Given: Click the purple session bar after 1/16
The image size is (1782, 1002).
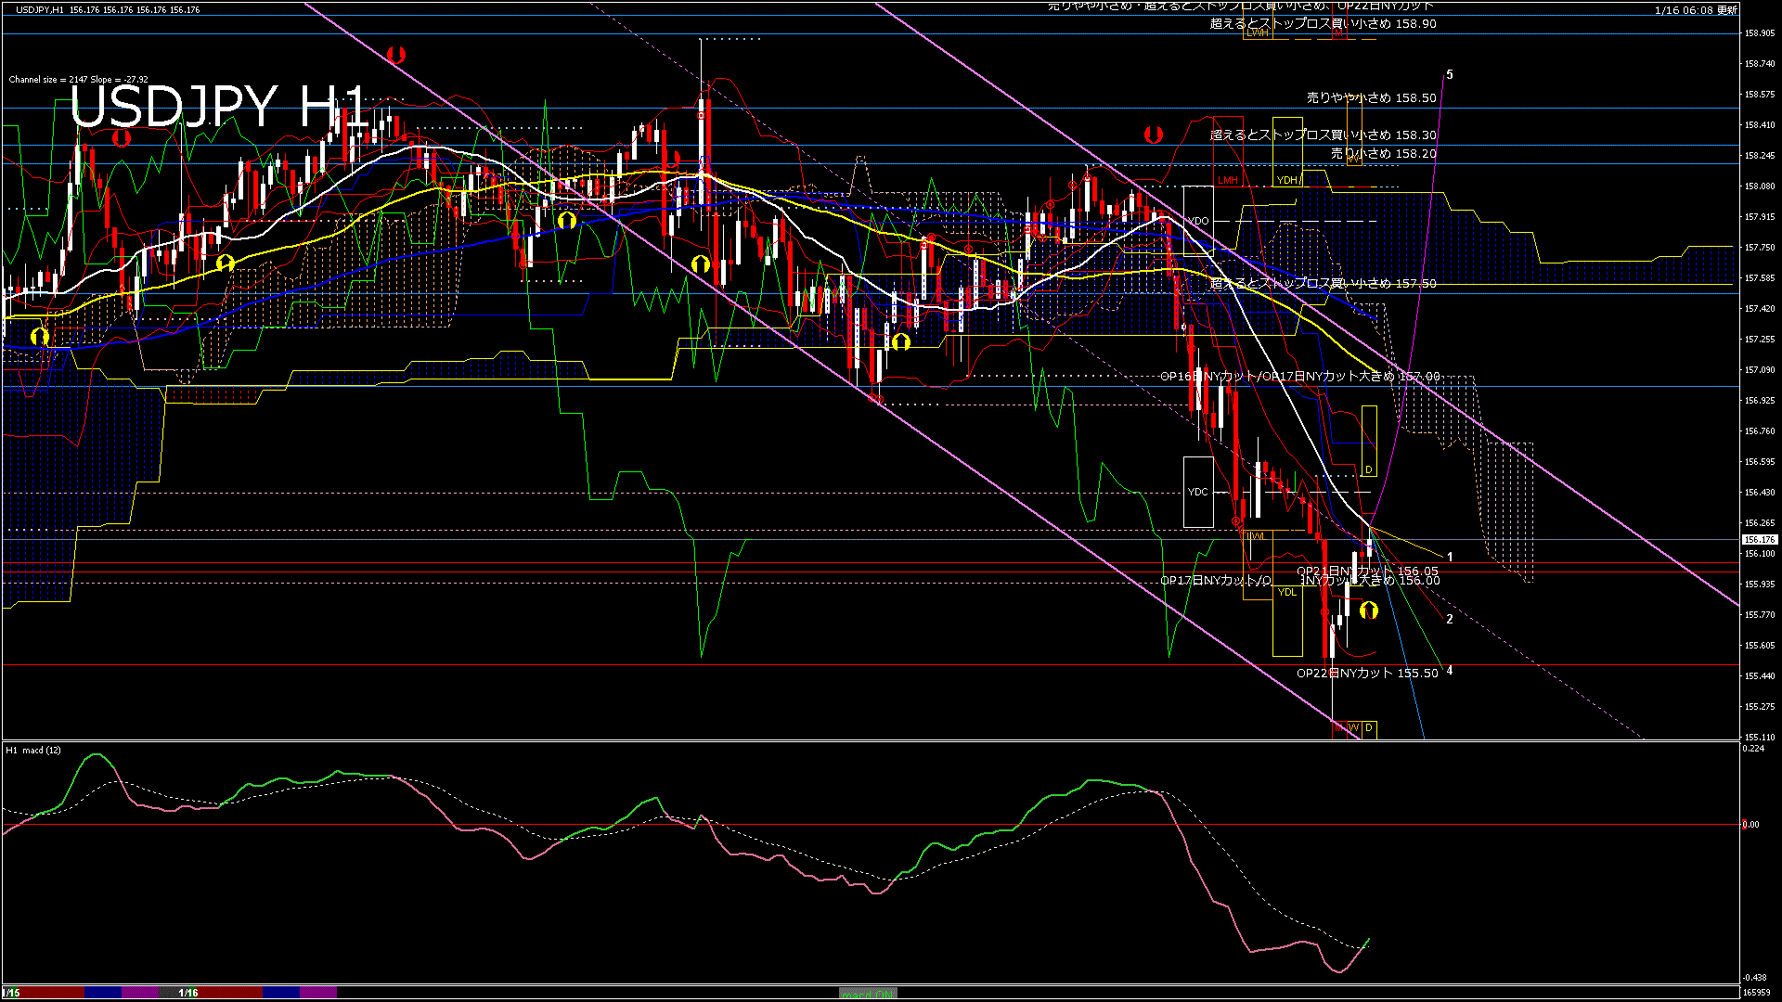Looking at the screenshot, I should tap(318, 993).
